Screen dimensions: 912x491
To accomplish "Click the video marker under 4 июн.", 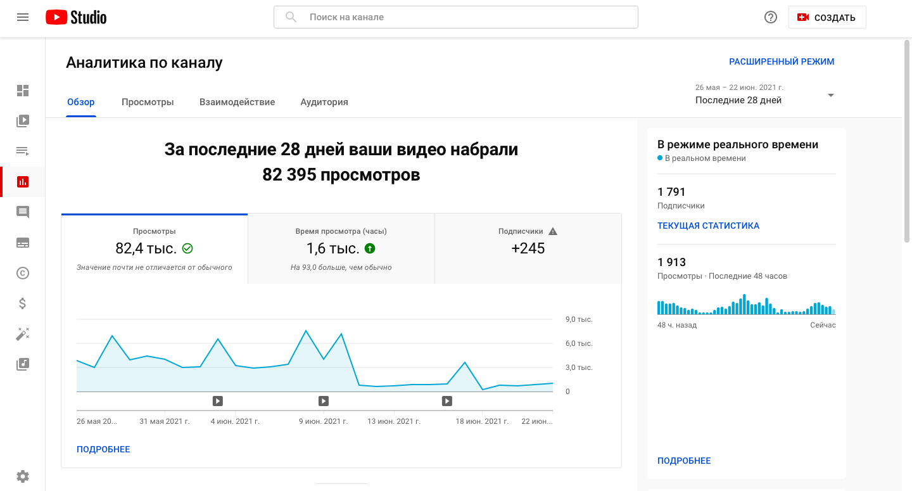I will pos(217,400).
